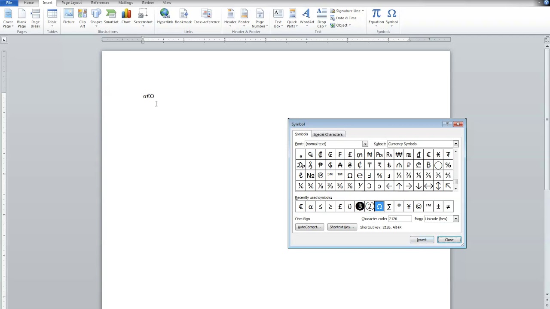The image size is (550, 309).
Task: Open the Clip Art pane
Action: pos(82,19)
